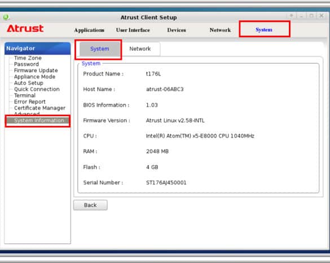
Task: Click the Navigator panel header
Action: 37,48
